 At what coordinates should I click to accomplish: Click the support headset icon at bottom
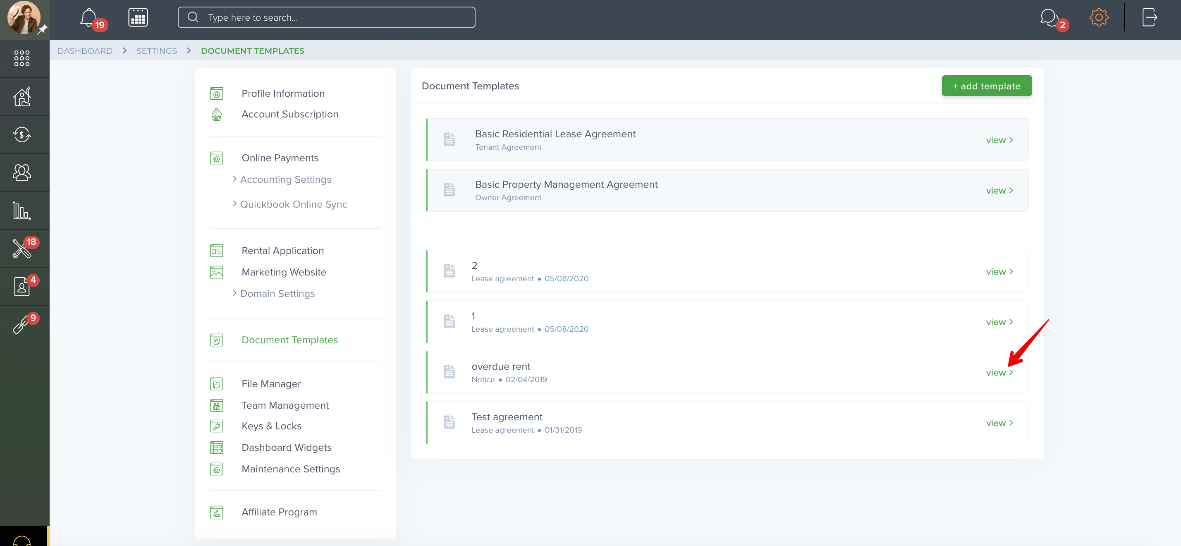22,541
